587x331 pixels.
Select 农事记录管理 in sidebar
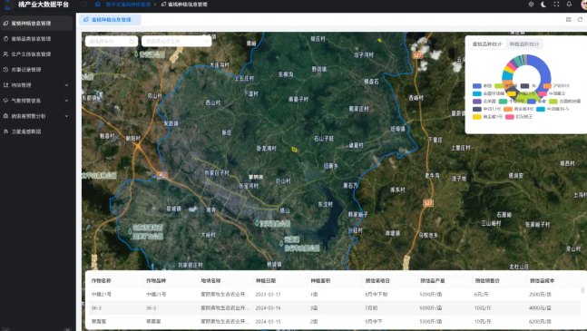click(36, 70)
